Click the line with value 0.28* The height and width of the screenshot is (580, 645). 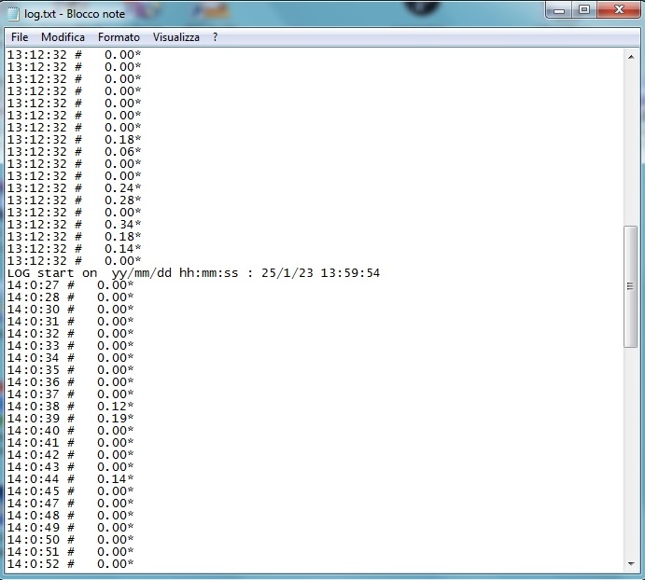coord(74,200)
